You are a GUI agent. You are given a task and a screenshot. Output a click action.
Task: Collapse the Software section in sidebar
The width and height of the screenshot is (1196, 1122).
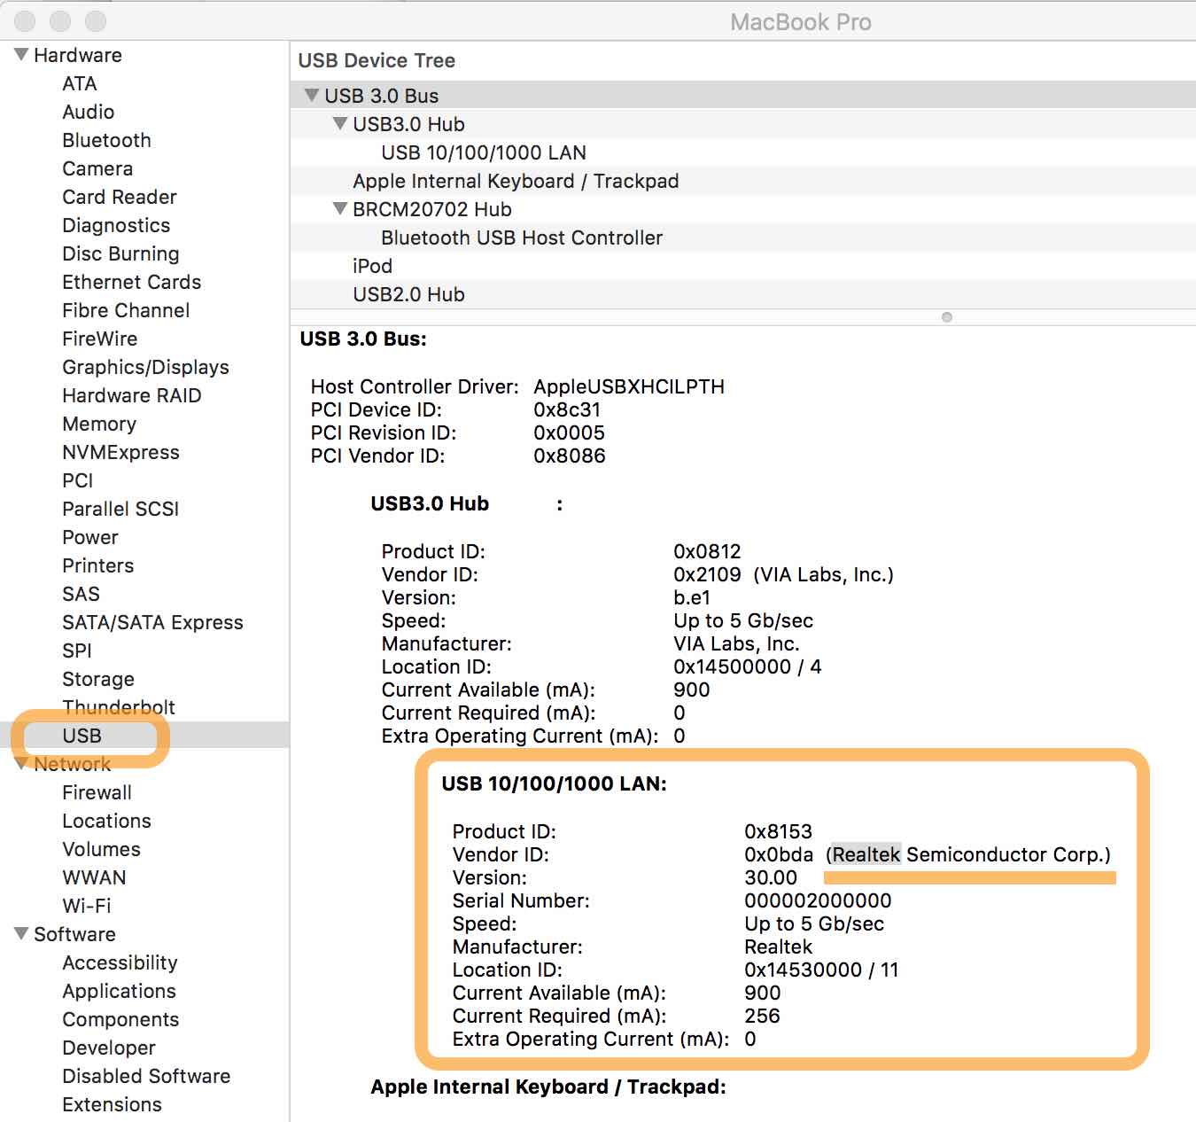pos(21,934)
